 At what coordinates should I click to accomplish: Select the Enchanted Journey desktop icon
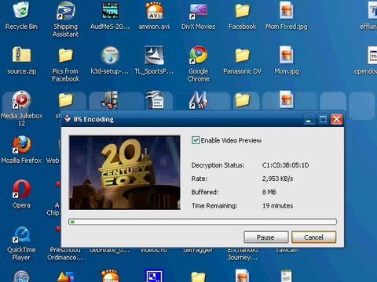(x=243, y=254)
